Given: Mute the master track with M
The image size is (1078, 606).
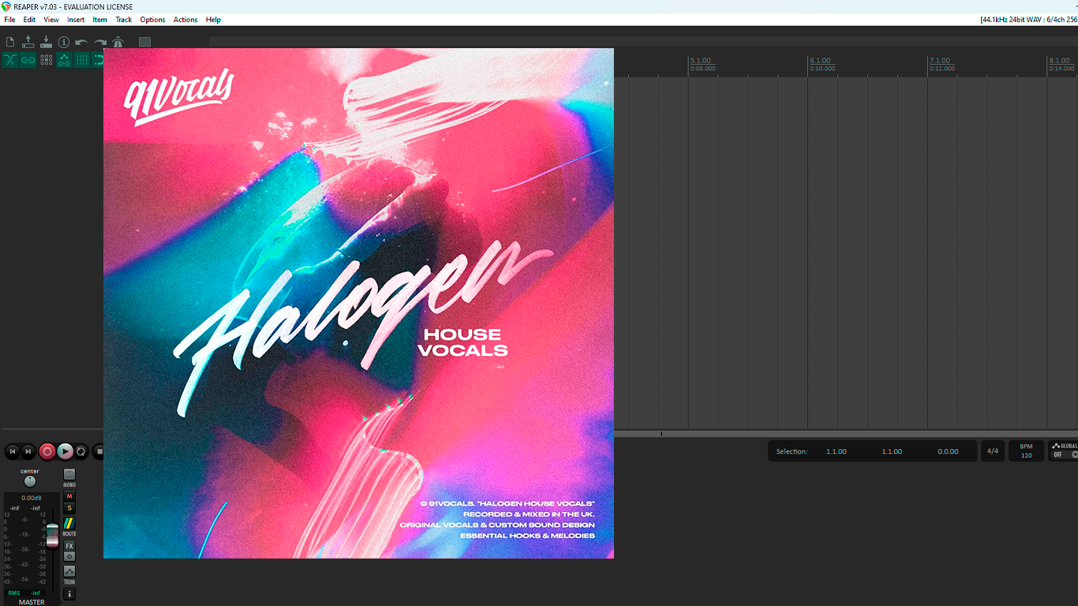Looking at the screenshot, I should 69,496.
